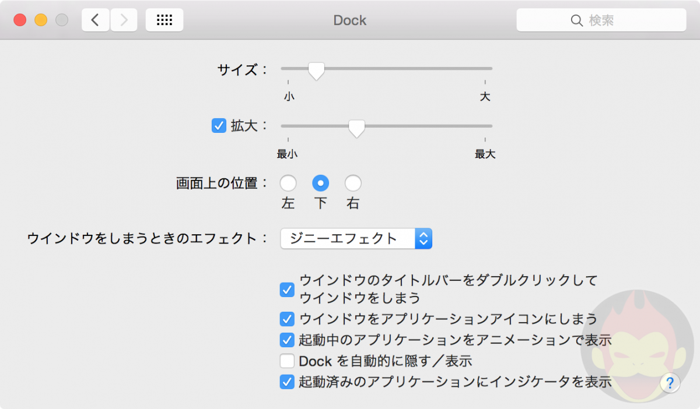Click the forward navigation arrow icon
The width and height of the screenshot is (700, 409).
pyautogui.click(x=123, y=19)
